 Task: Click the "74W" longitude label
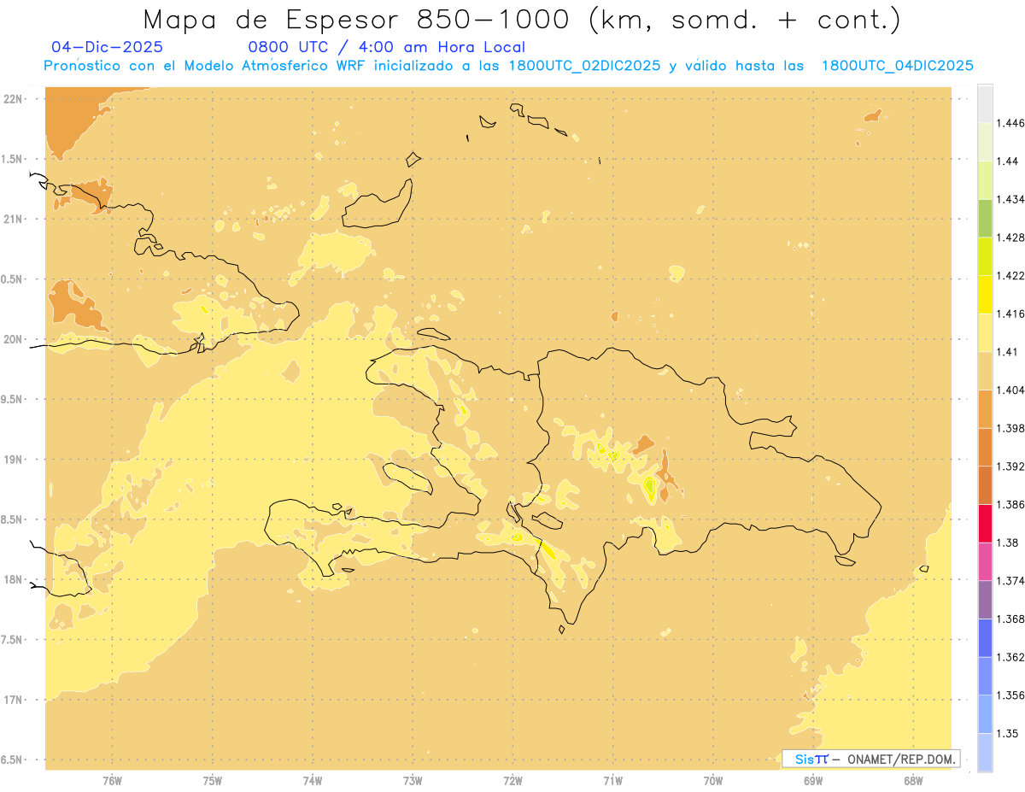pyautogui.click(x=312, y=781)
